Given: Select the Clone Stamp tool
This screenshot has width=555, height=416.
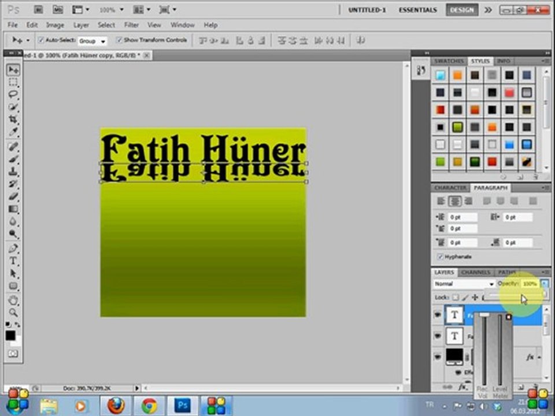Looking at the screenshot, I should [13, 171].
